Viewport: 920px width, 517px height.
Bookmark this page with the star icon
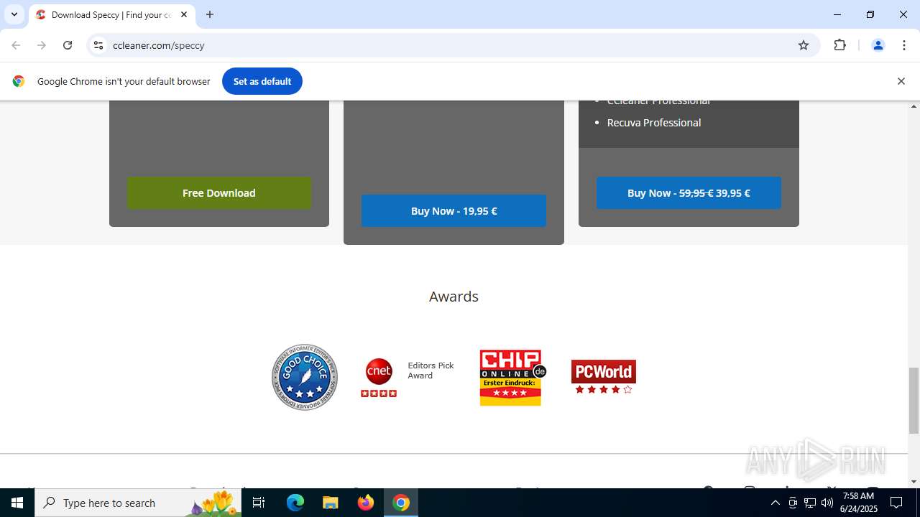click(x=804, y=45)
